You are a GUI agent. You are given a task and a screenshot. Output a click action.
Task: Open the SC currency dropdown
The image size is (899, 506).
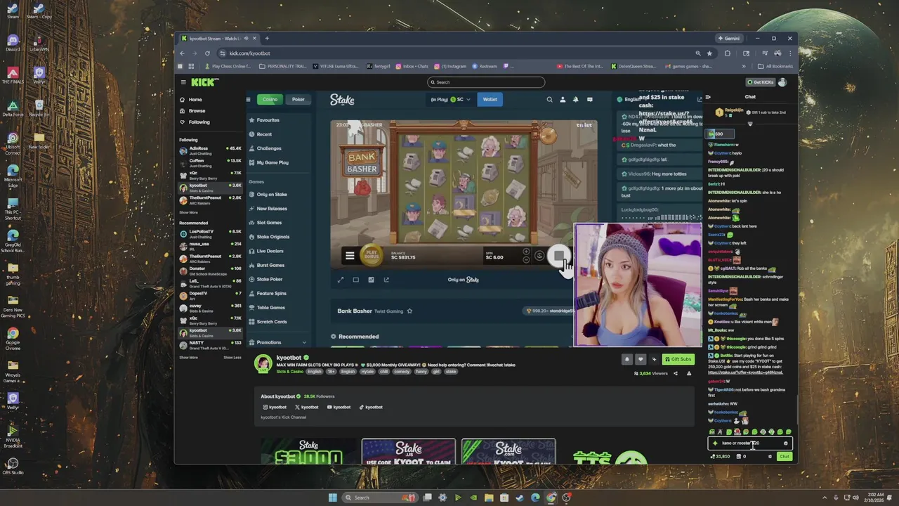tap(461, 100)
